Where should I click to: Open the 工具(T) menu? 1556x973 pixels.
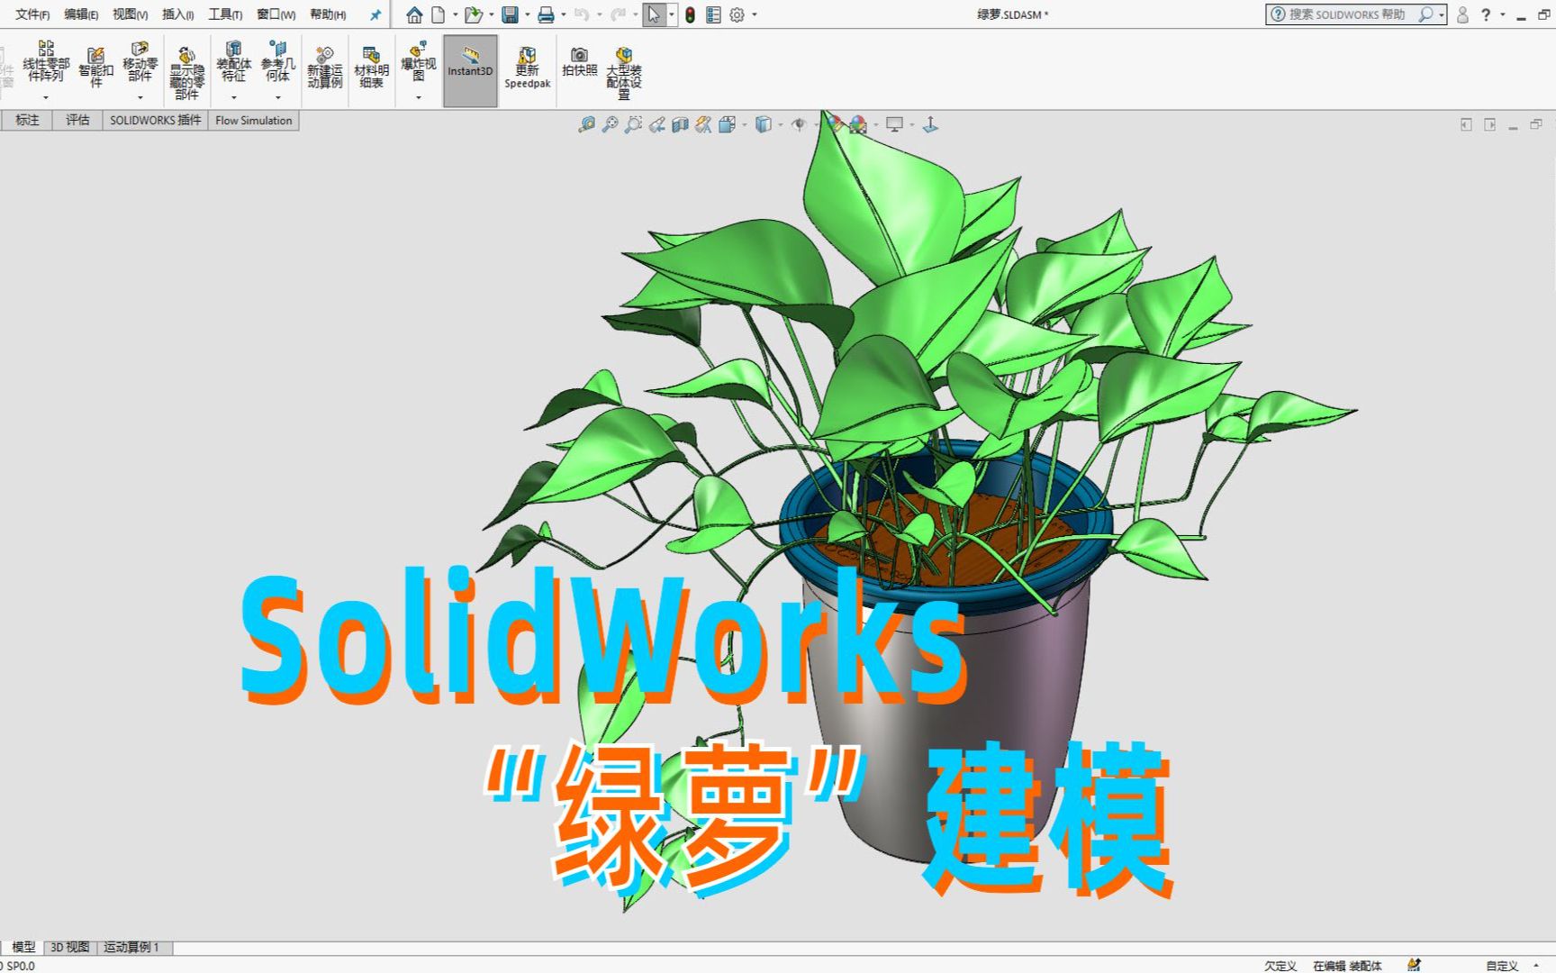click(225, 14)
